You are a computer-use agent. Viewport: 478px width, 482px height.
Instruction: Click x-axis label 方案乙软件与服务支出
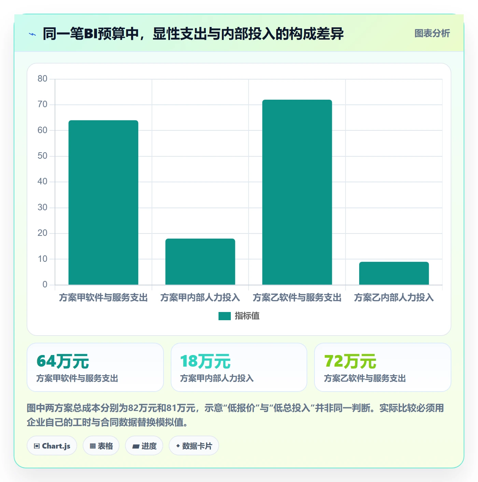click(x=297, y=298)
